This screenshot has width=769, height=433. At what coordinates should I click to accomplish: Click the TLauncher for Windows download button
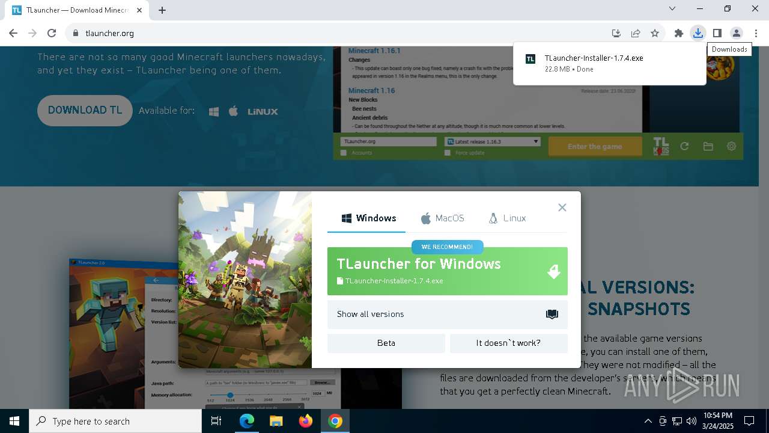pos(448,271)
